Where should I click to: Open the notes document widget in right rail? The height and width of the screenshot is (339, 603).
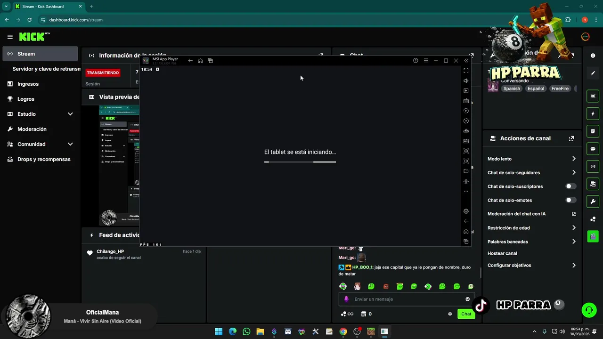click(x=593, y=131)
